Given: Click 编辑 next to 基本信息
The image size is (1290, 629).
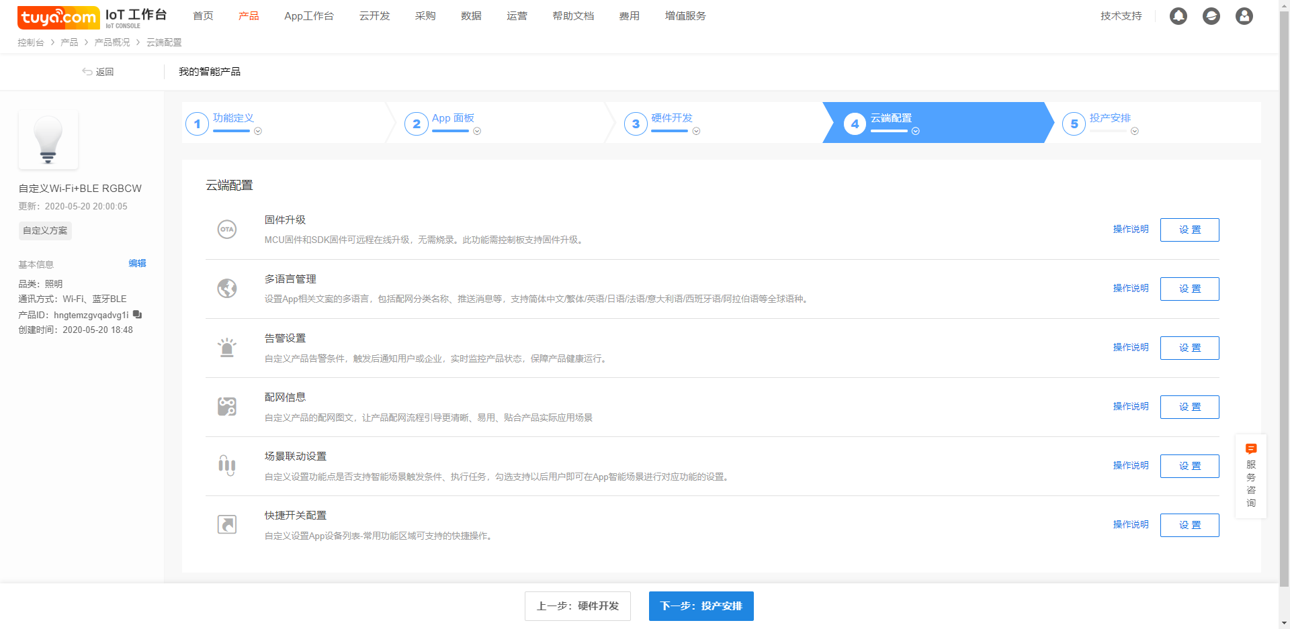Looking at the screenshot, I should click(137, 263).
